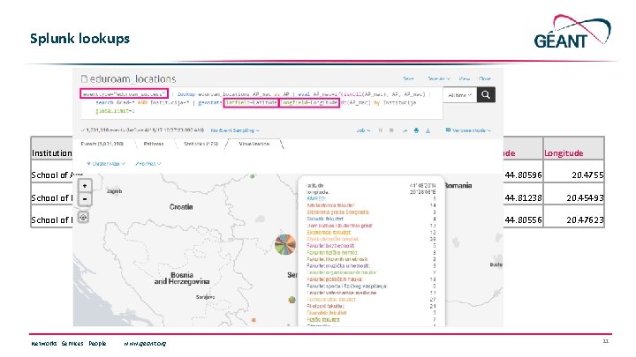Click the small olive cluster marker near Serbia

coord(292,300)
